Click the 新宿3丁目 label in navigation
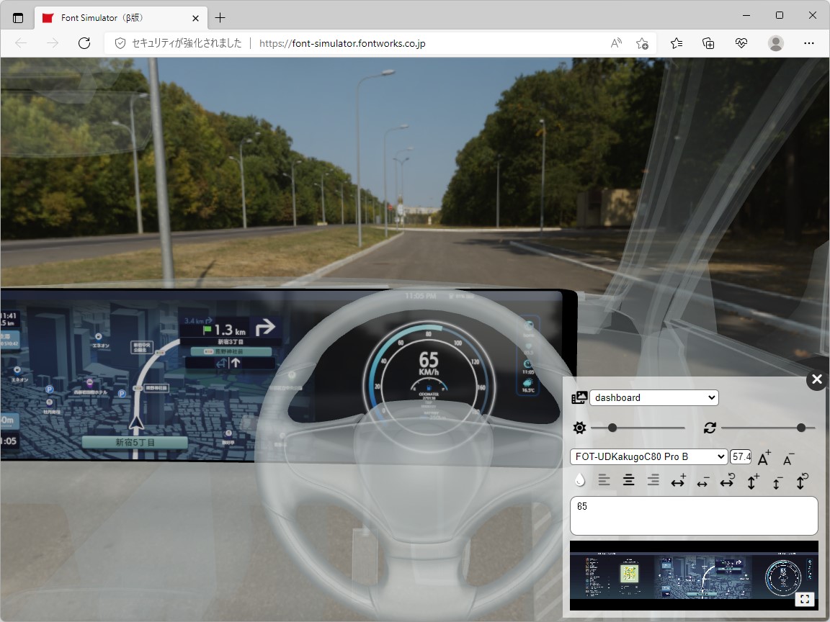 pos(231,342)
